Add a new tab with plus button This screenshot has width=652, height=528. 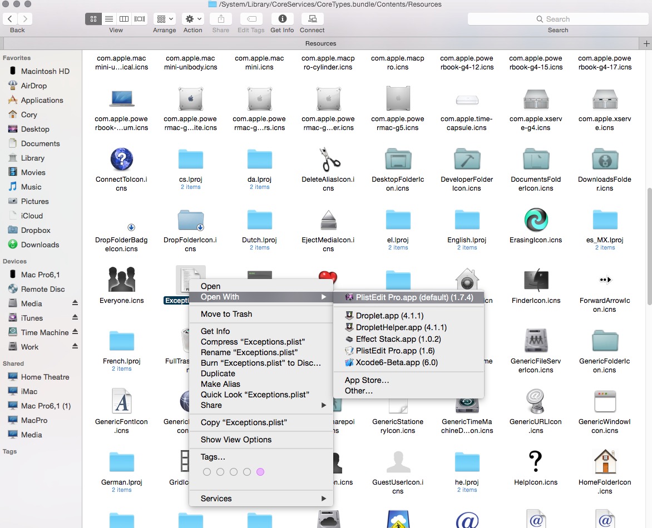tap(646, 43)
